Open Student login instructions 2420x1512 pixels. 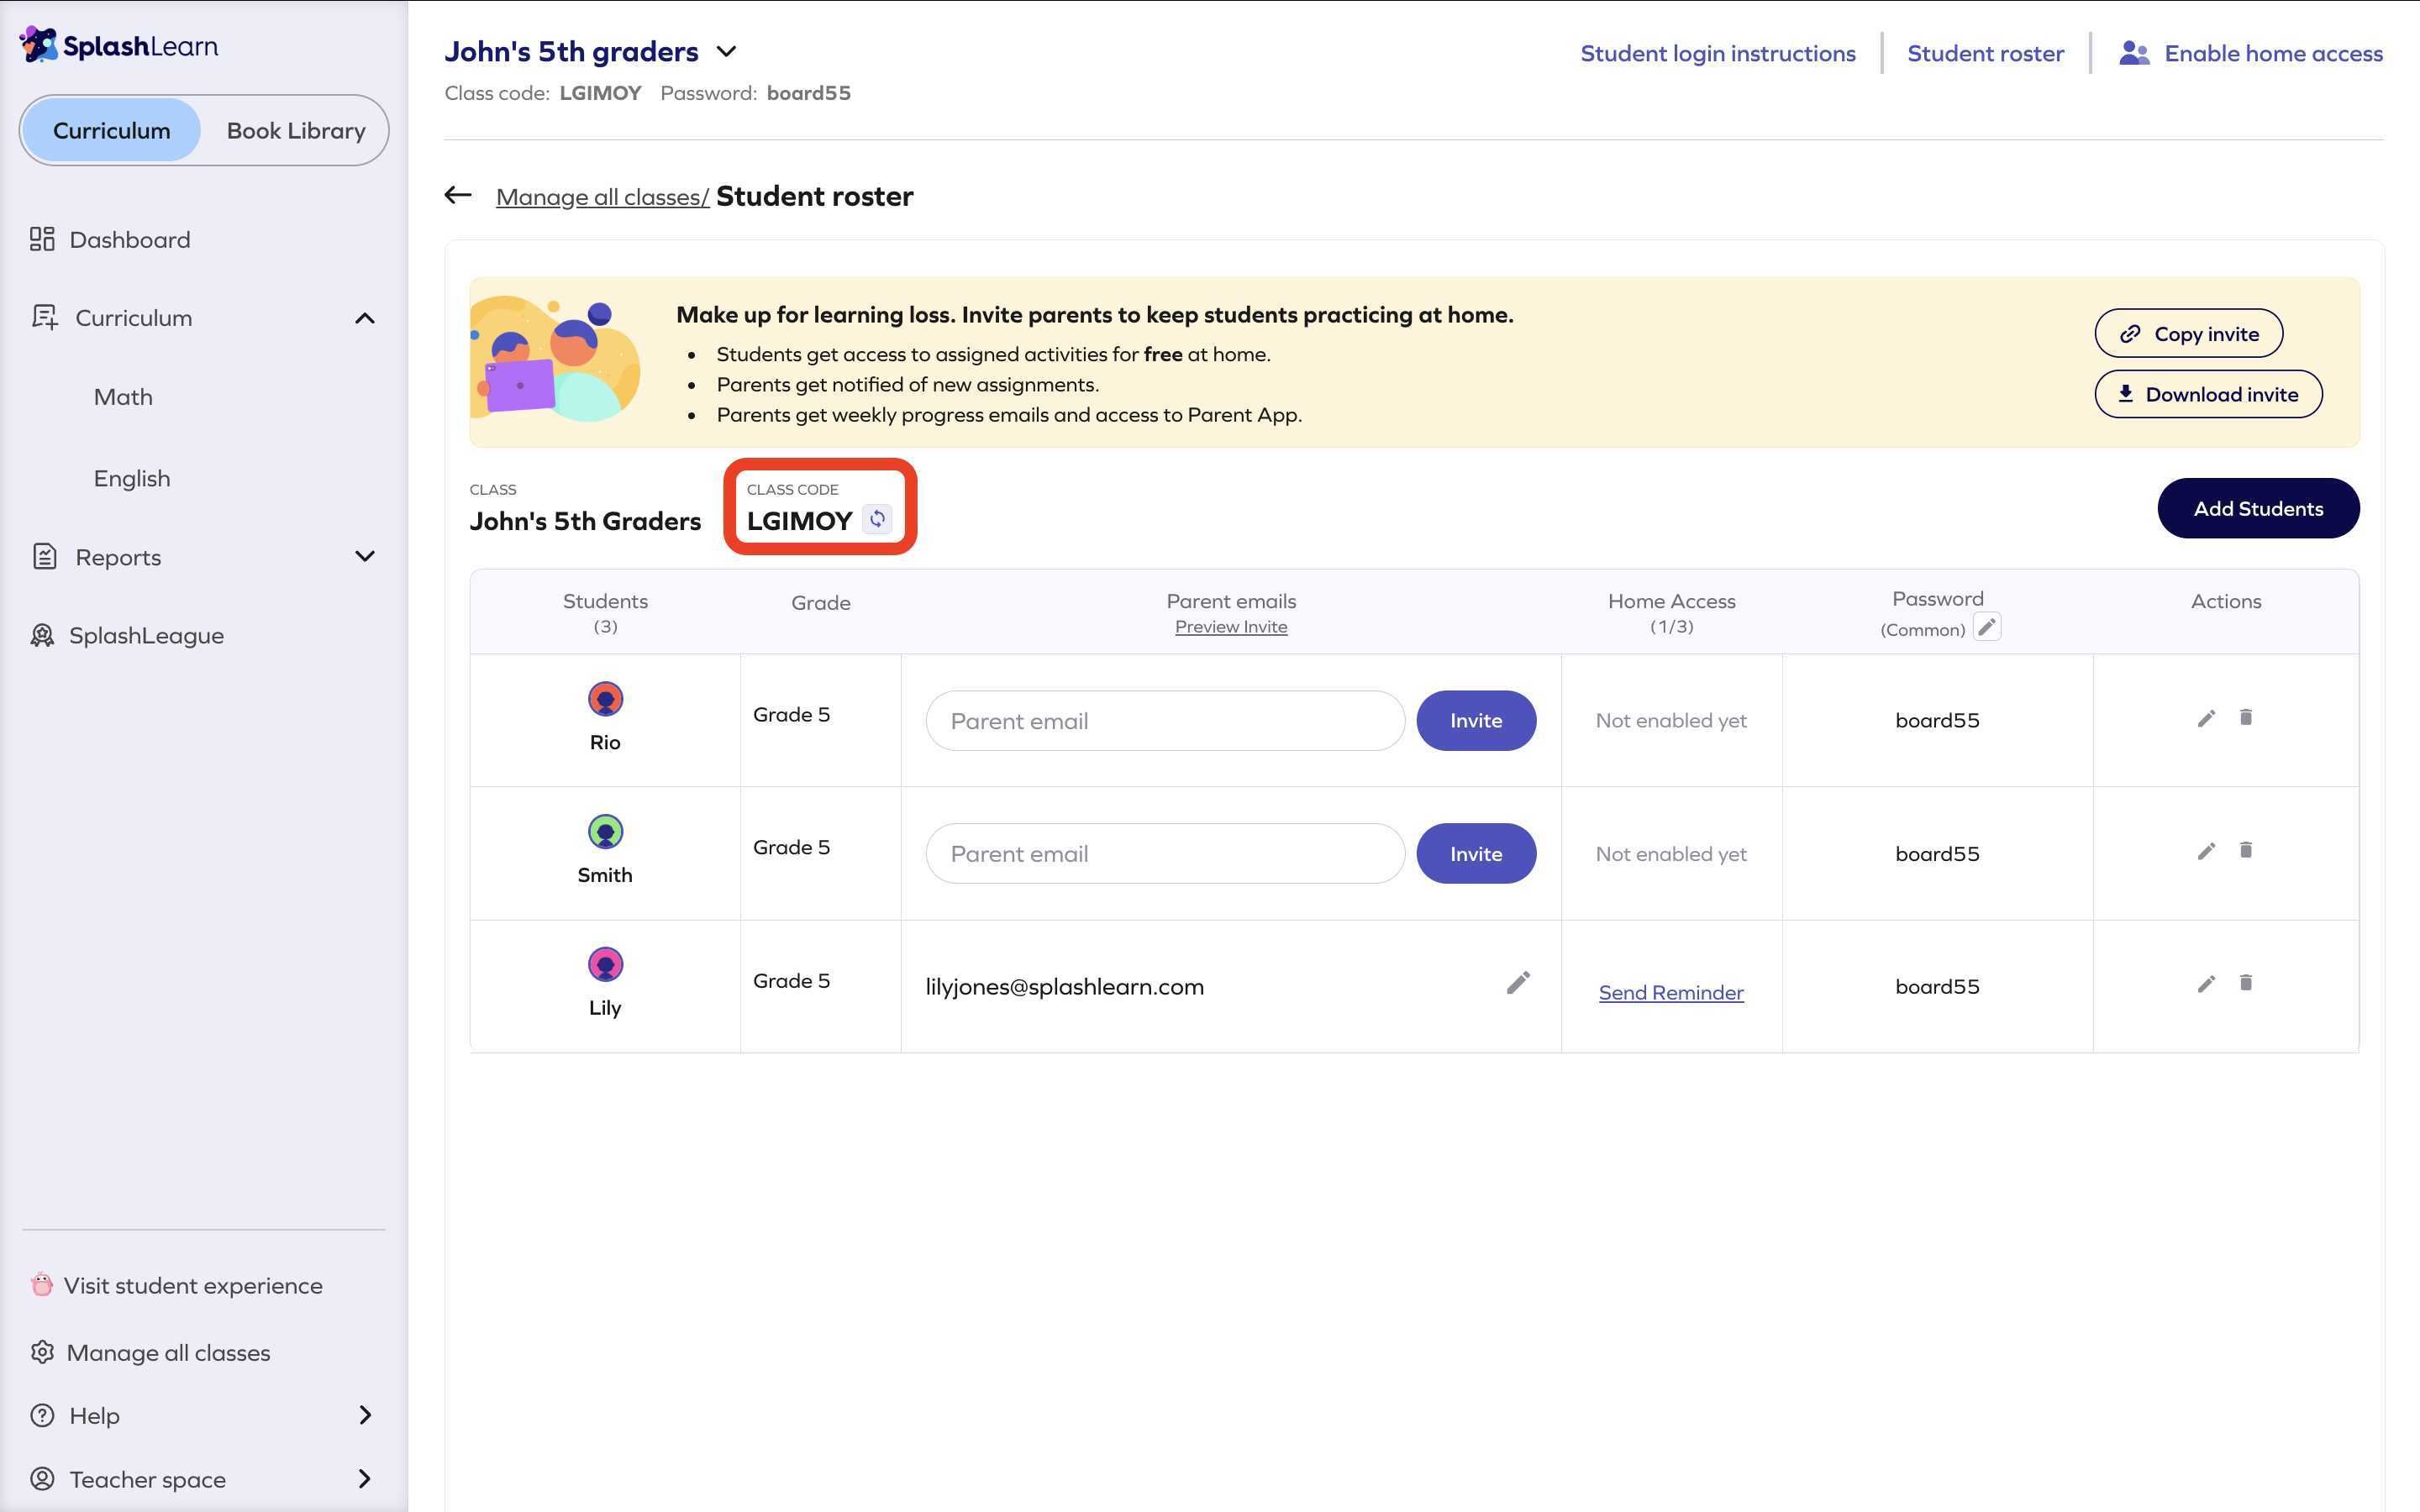pyautogui.click(x=1718, y=53)
